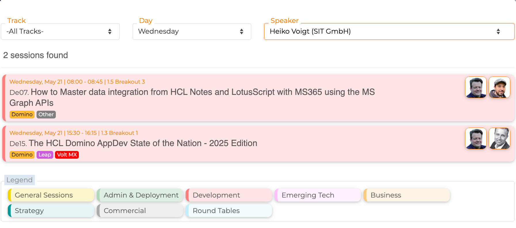This screenshot has width=516, height=228.
Task: Click second speaker photo in De15 session
Action: 499,139
